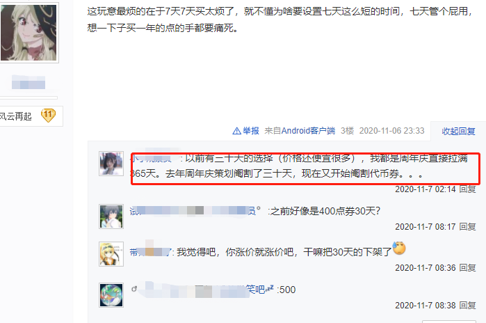The image size is (486, 323).
Task: Reply to the 02:14 comment
Action: 467,189
